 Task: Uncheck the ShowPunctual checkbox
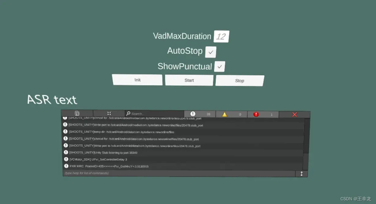point(219,66)
